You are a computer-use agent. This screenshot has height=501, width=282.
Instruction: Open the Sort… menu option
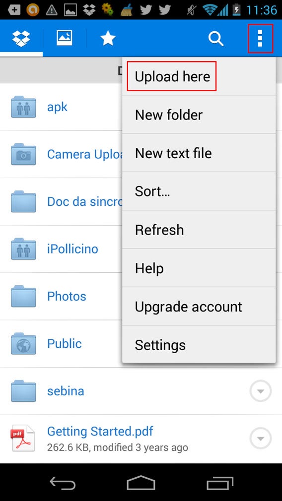click(x=199, y=191)
